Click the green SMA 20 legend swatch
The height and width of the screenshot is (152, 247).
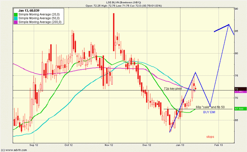coord(16,14)
